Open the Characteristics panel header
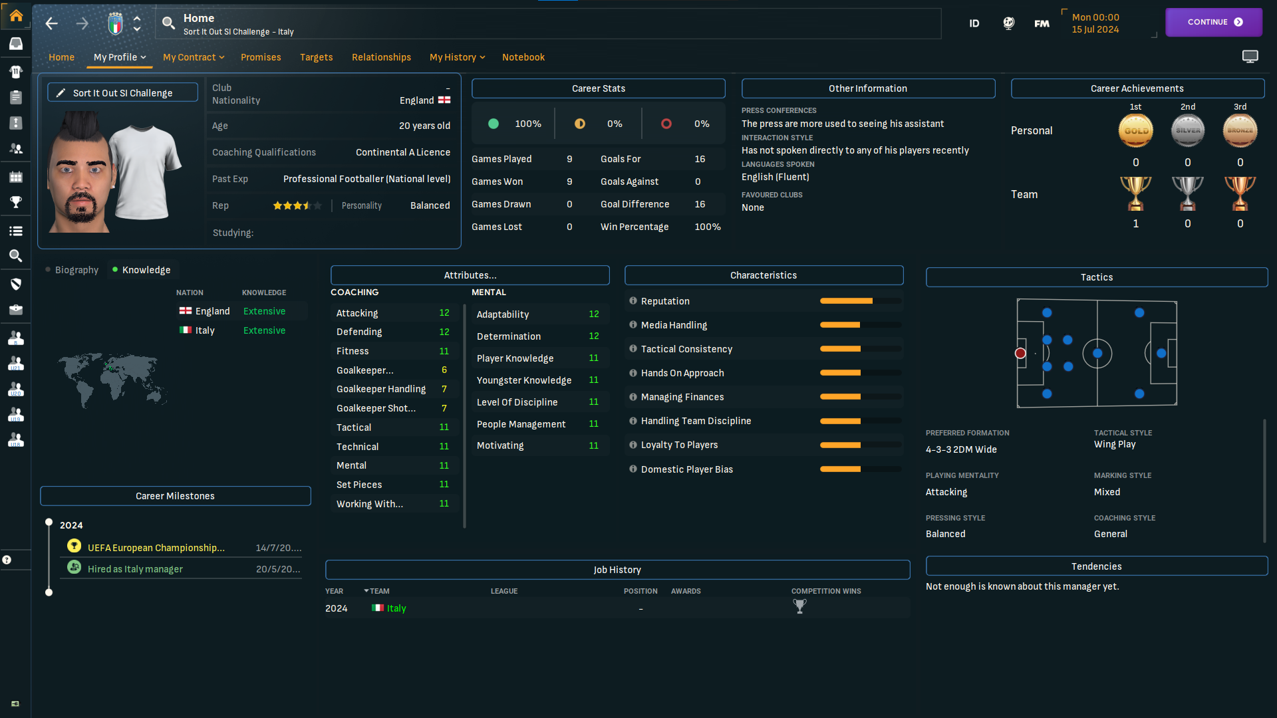 point(764,275)
